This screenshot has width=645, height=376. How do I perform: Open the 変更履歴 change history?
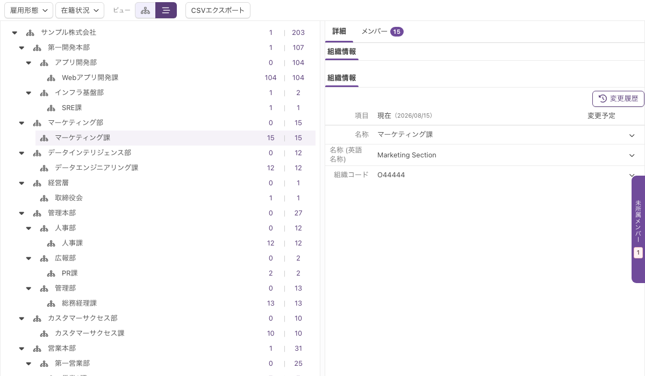tap(618, 99)
